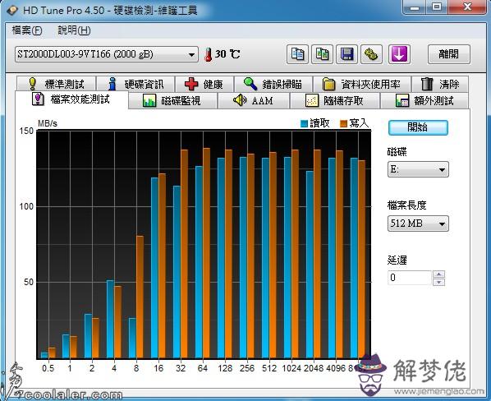Maximize the HD Tune Pro window
The height and width of the screenshot is (401, 491).
pyautogui.click(x=437, y=7)
